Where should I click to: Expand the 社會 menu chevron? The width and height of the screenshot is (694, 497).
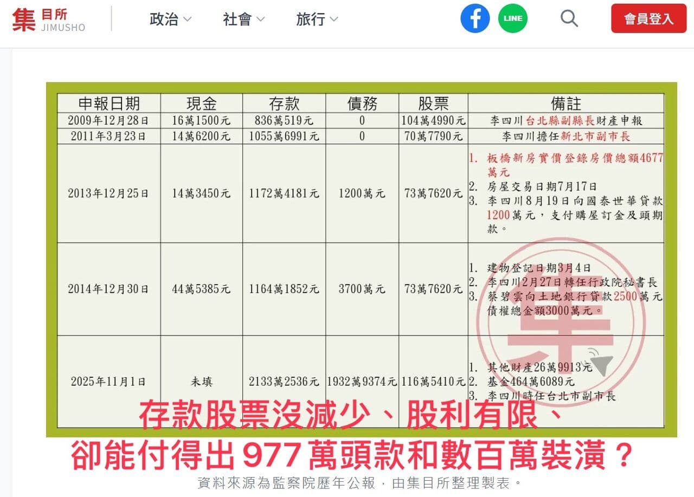coord(260,20)
